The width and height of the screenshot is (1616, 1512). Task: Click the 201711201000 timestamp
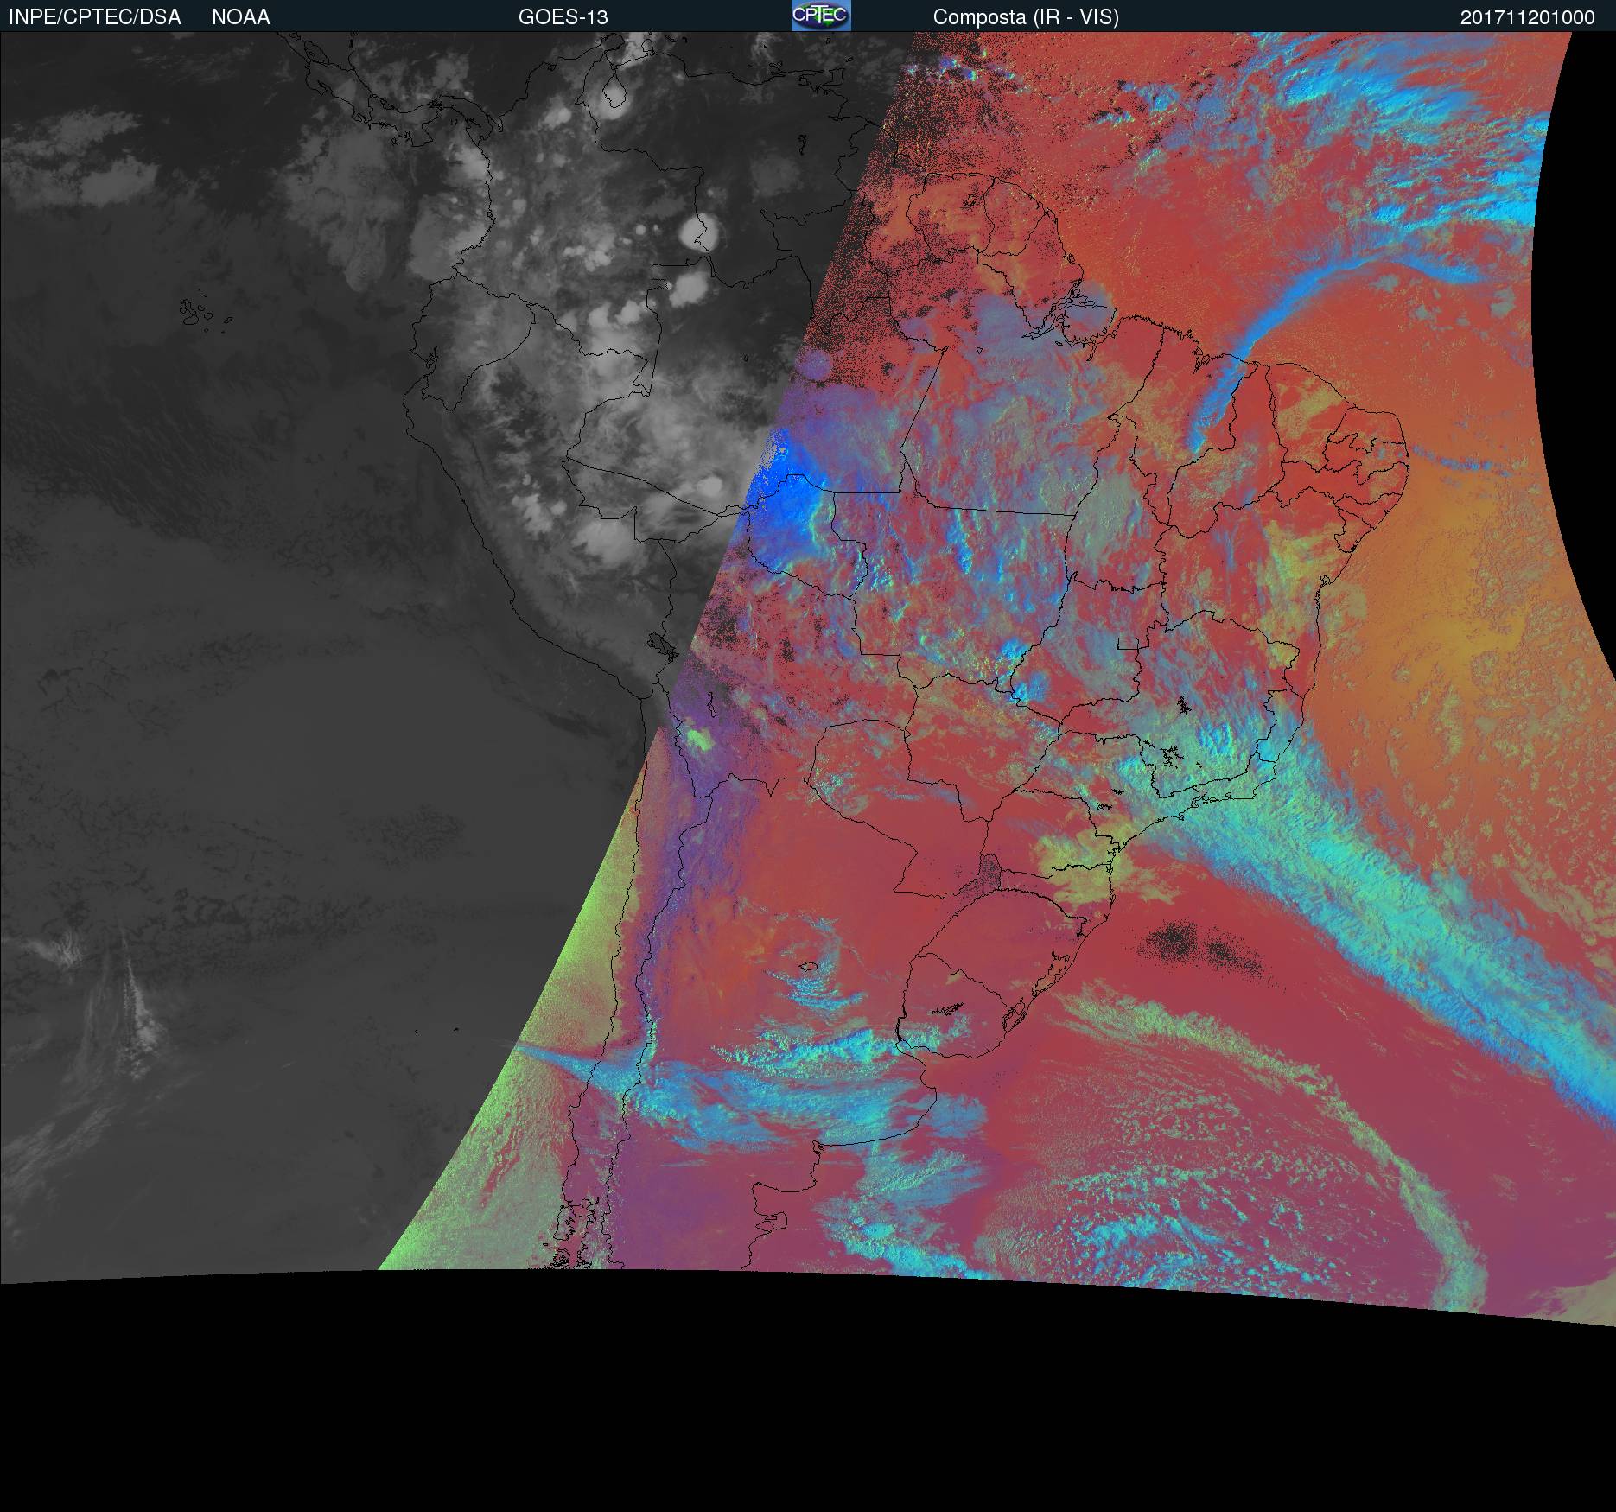(1528, 17)
